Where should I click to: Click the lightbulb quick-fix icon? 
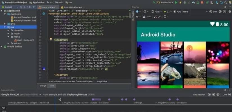[51, 39]
